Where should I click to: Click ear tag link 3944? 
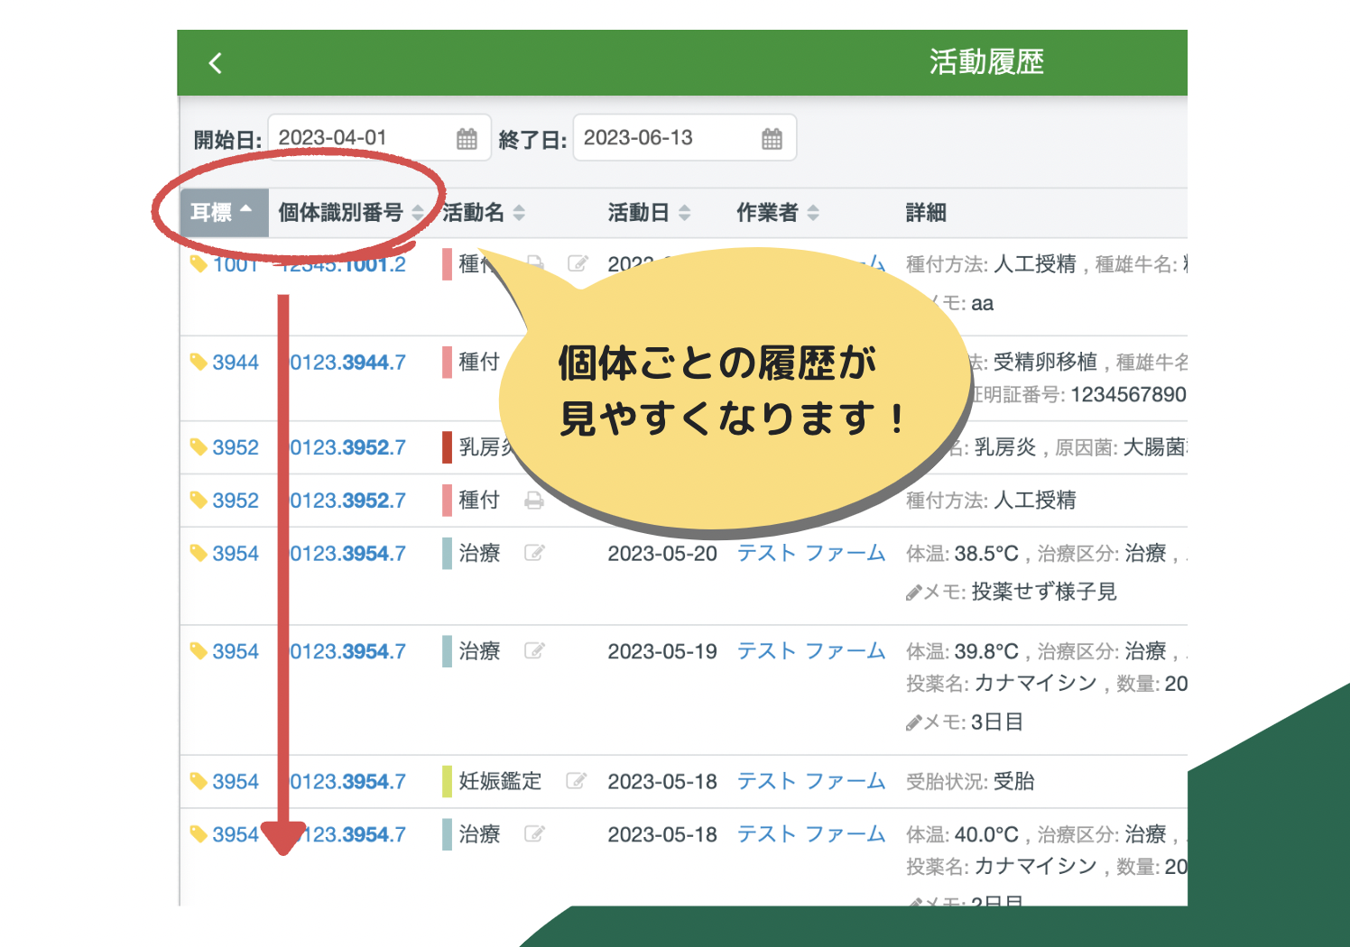[x=236, y=363]
